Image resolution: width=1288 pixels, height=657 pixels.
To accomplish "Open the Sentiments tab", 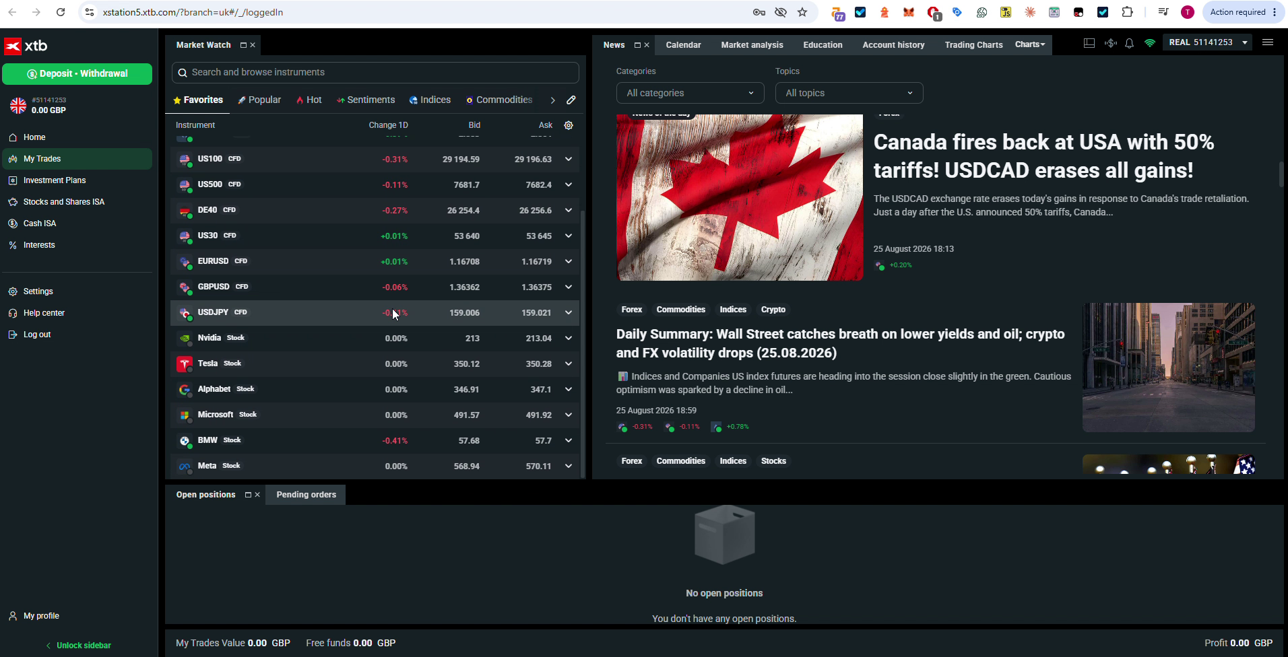I will pos(366,100).
